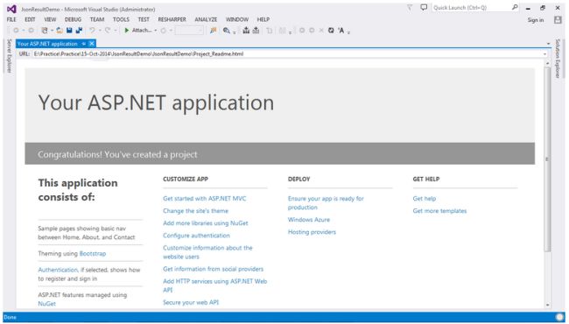
Task: Click the notifications filter funnel icon
Action: 410,8
